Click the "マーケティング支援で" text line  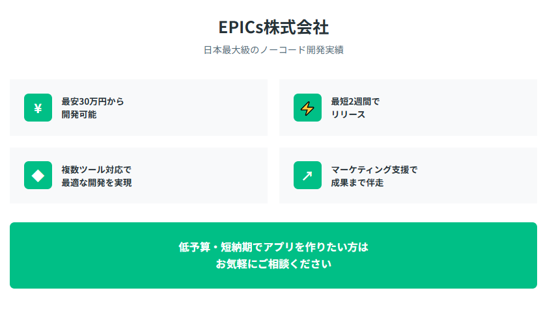pyautogui.click(x=374, y=170)
